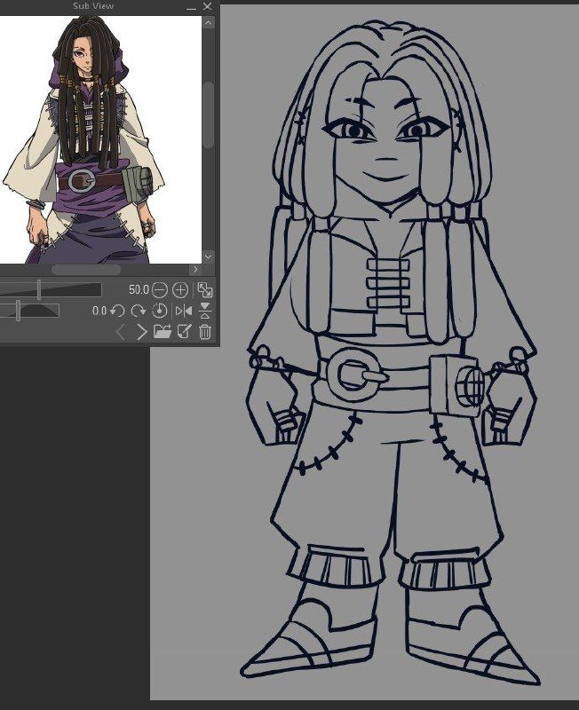Click the horizontal scrollbar right arrow
The height and width of the screenshot is (710, 579).
(x=195, y=270)
